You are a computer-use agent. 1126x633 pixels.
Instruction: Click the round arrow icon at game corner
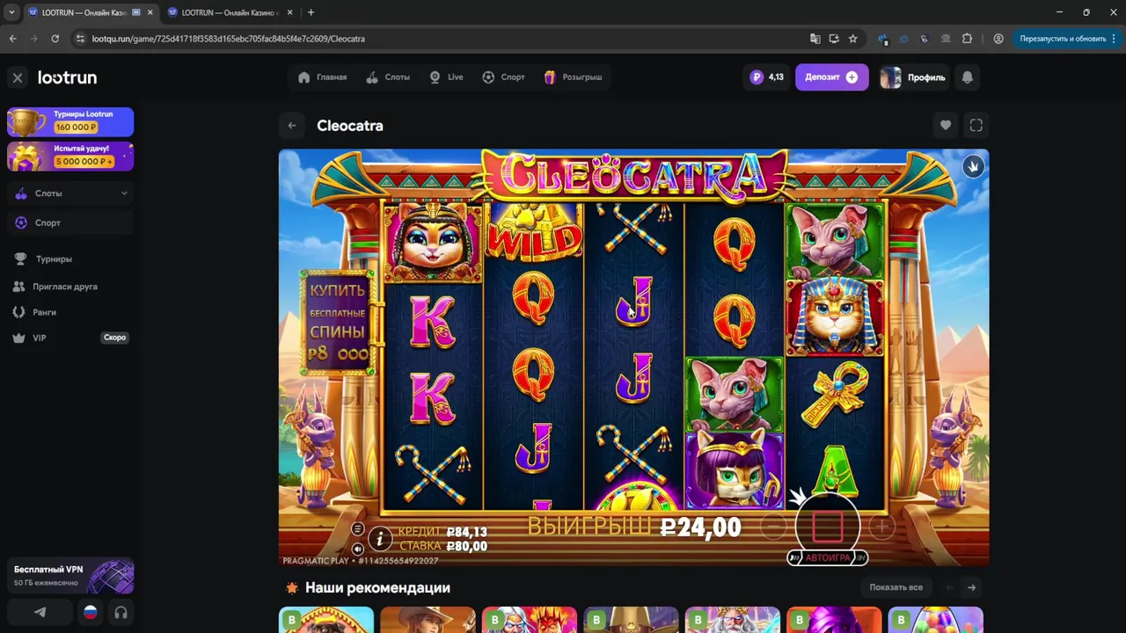coord(973,166)
